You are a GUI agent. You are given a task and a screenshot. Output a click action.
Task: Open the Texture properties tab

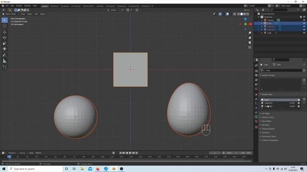(x=256, y=127)
